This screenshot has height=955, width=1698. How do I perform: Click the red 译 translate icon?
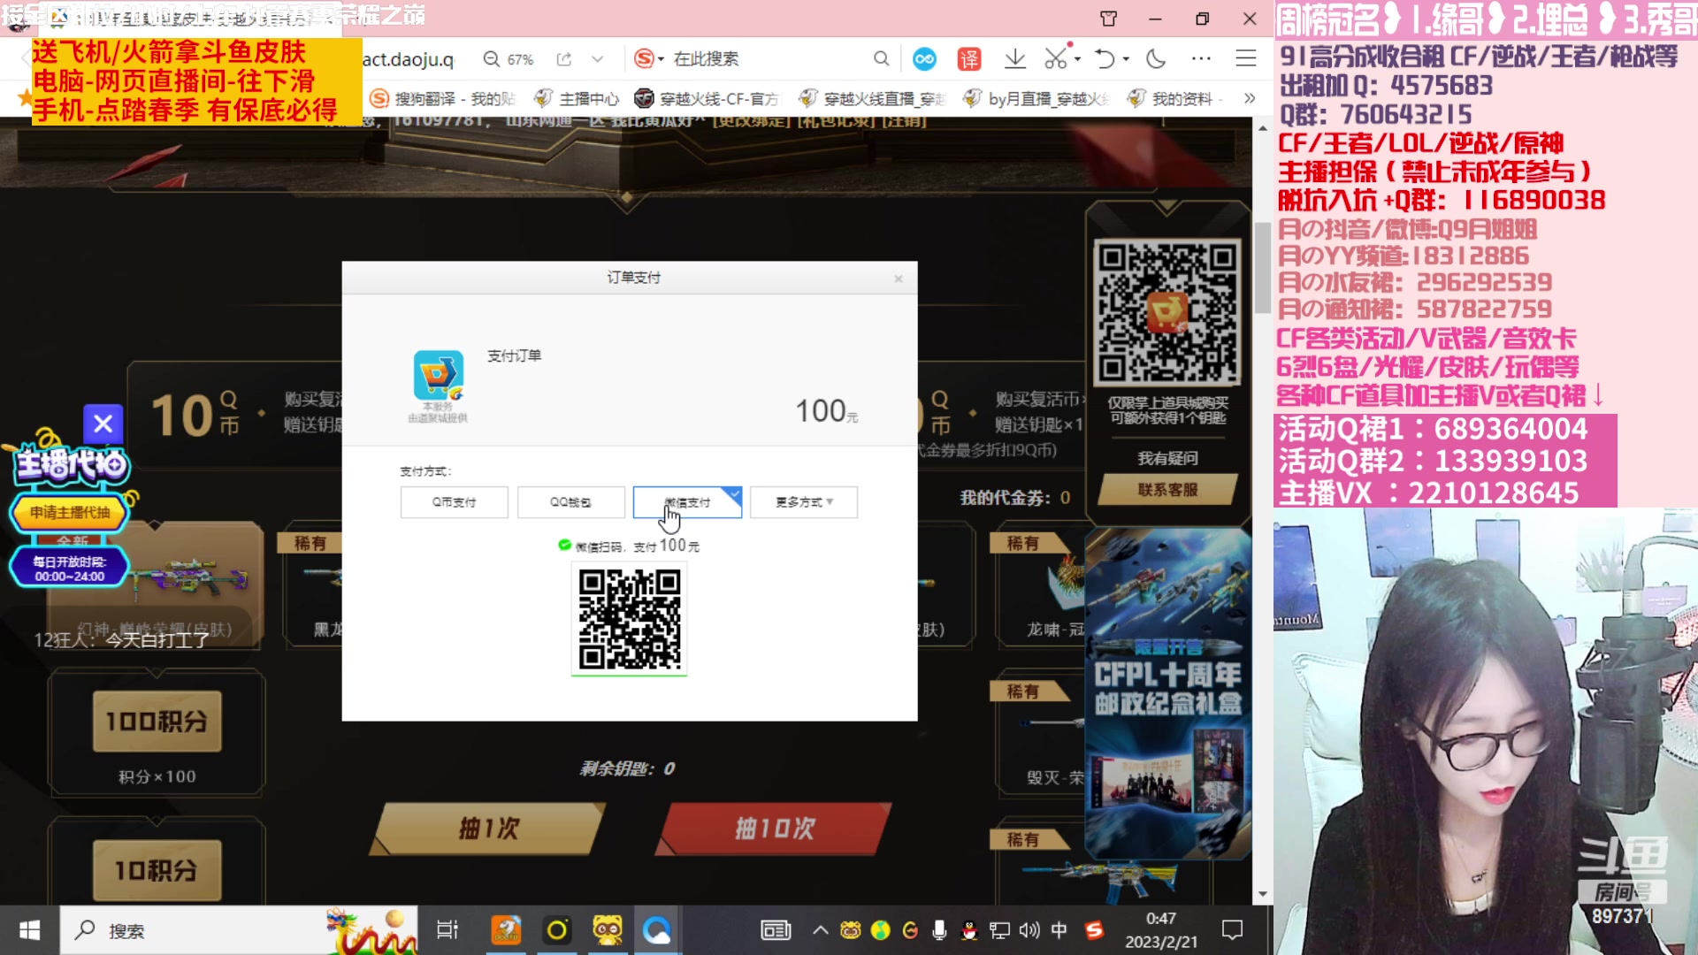click(969, 59)
